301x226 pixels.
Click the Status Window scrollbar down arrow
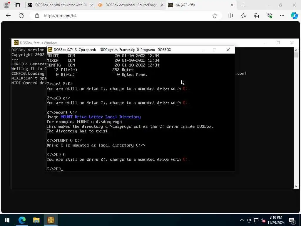296,186
